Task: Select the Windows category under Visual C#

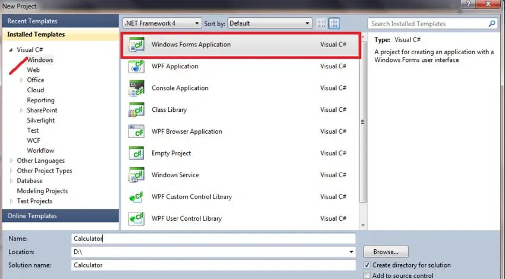Action: pyautogui.click(x=40, y=60)
